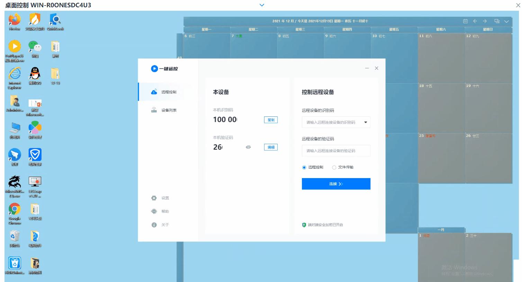Click the remote verification code input field
522x282 pixels.
[336, 151]
